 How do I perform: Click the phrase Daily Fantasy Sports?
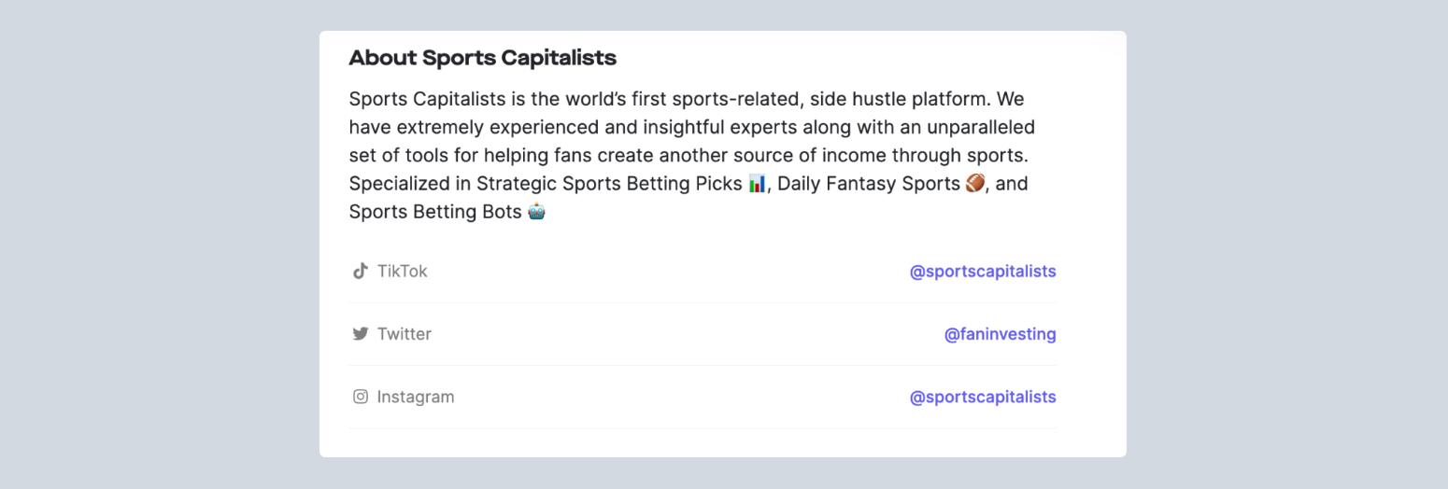tap(869, 183)
